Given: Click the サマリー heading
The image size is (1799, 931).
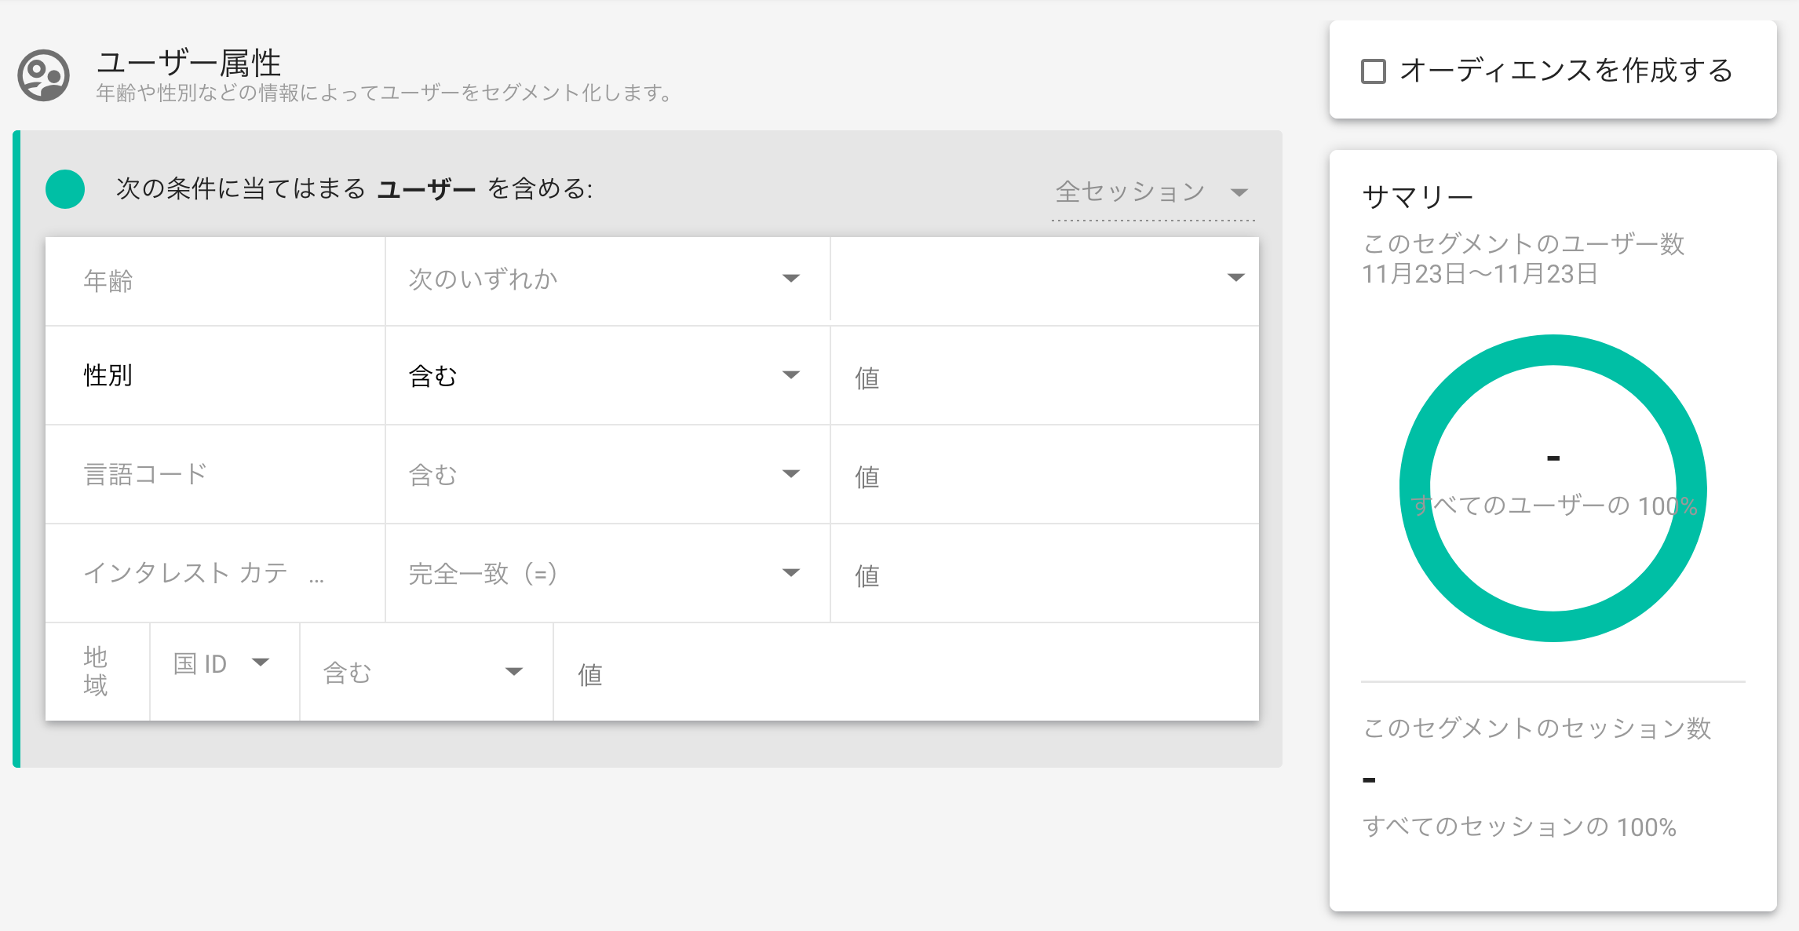Looking at the screenshot, I should tap(1418, 196).
